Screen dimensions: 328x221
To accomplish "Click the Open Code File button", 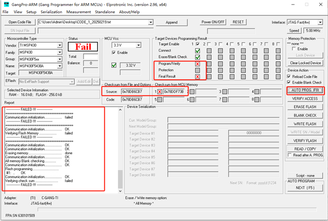I will (x=19, y=22).
